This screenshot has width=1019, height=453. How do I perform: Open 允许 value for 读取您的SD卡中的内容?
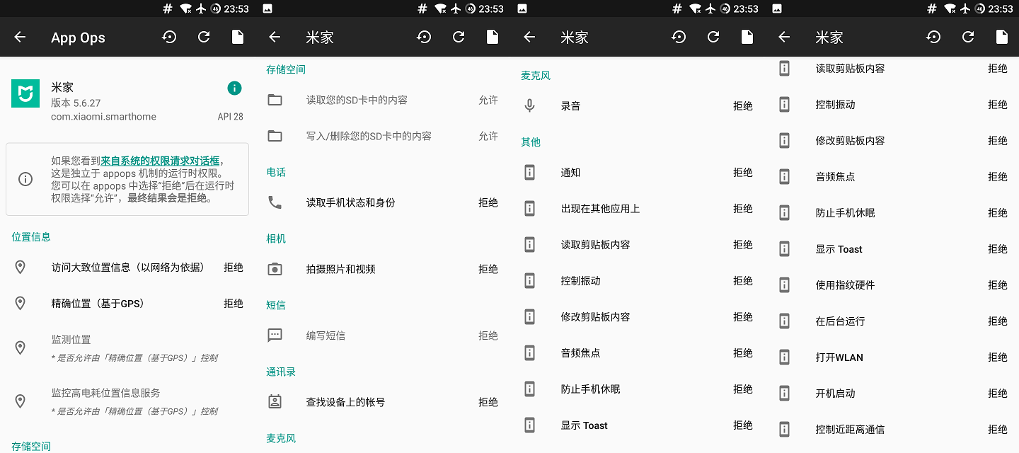point(488,100)
